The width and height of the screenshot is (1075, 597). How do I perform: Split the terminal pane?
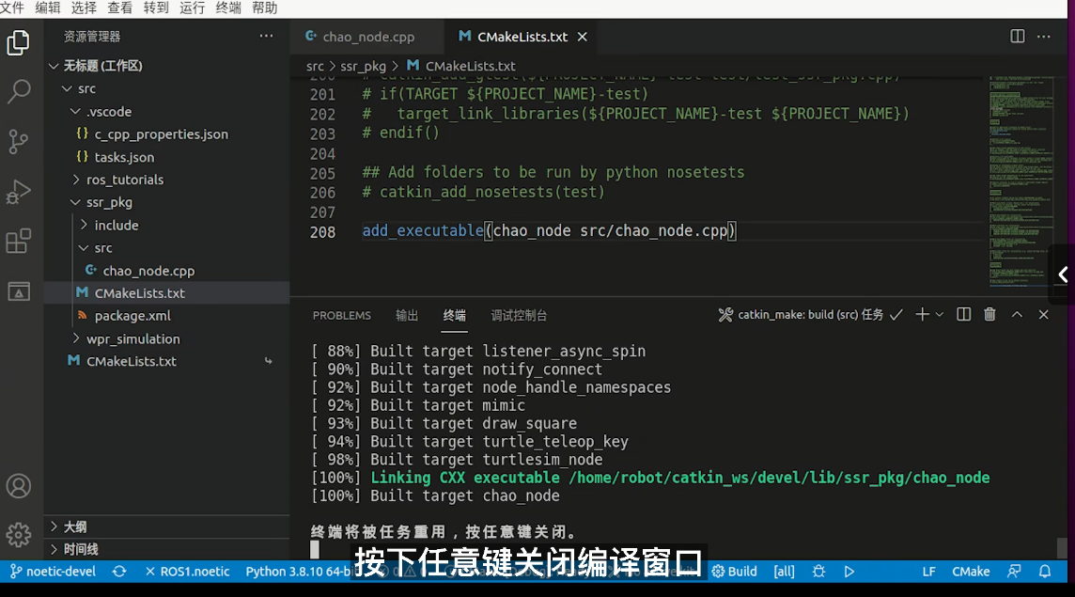point(963,315)
